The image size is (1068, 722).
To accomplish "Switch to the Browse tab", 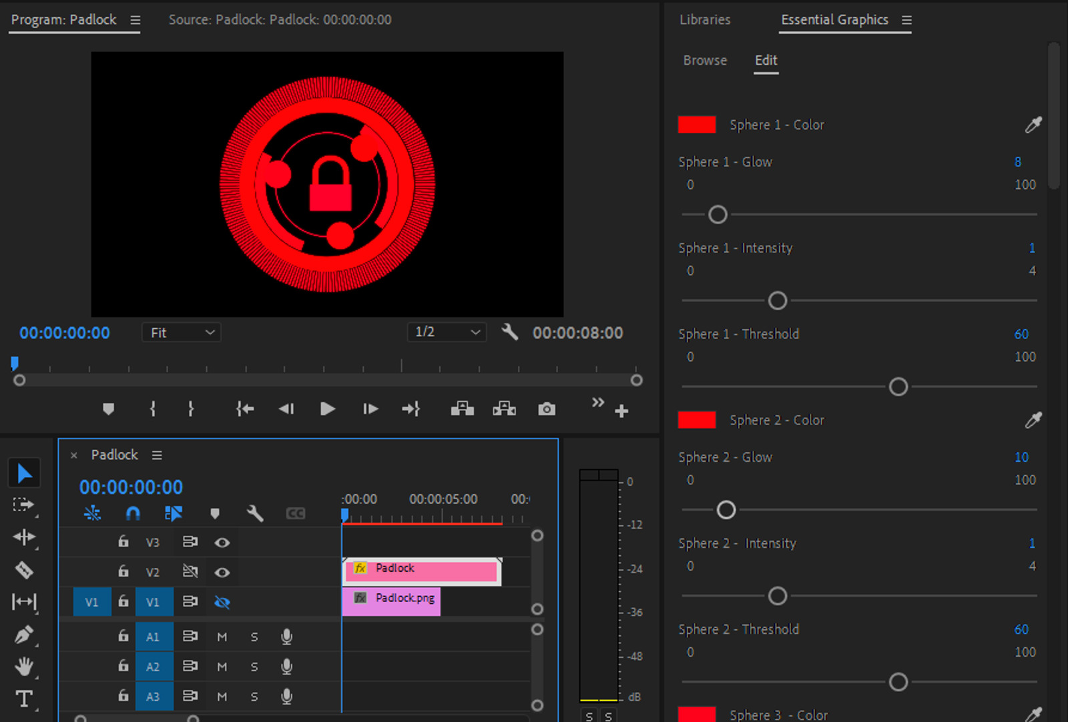I will (705, 60).
